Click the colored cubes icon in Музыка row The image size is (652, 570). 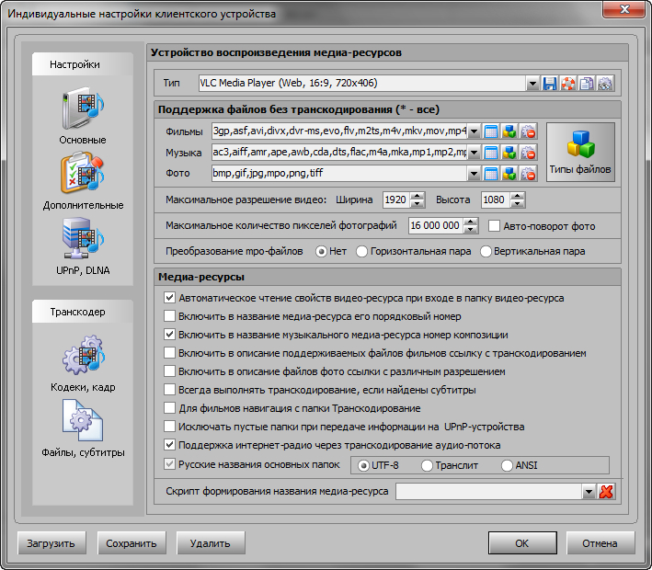tap(509, 153)
